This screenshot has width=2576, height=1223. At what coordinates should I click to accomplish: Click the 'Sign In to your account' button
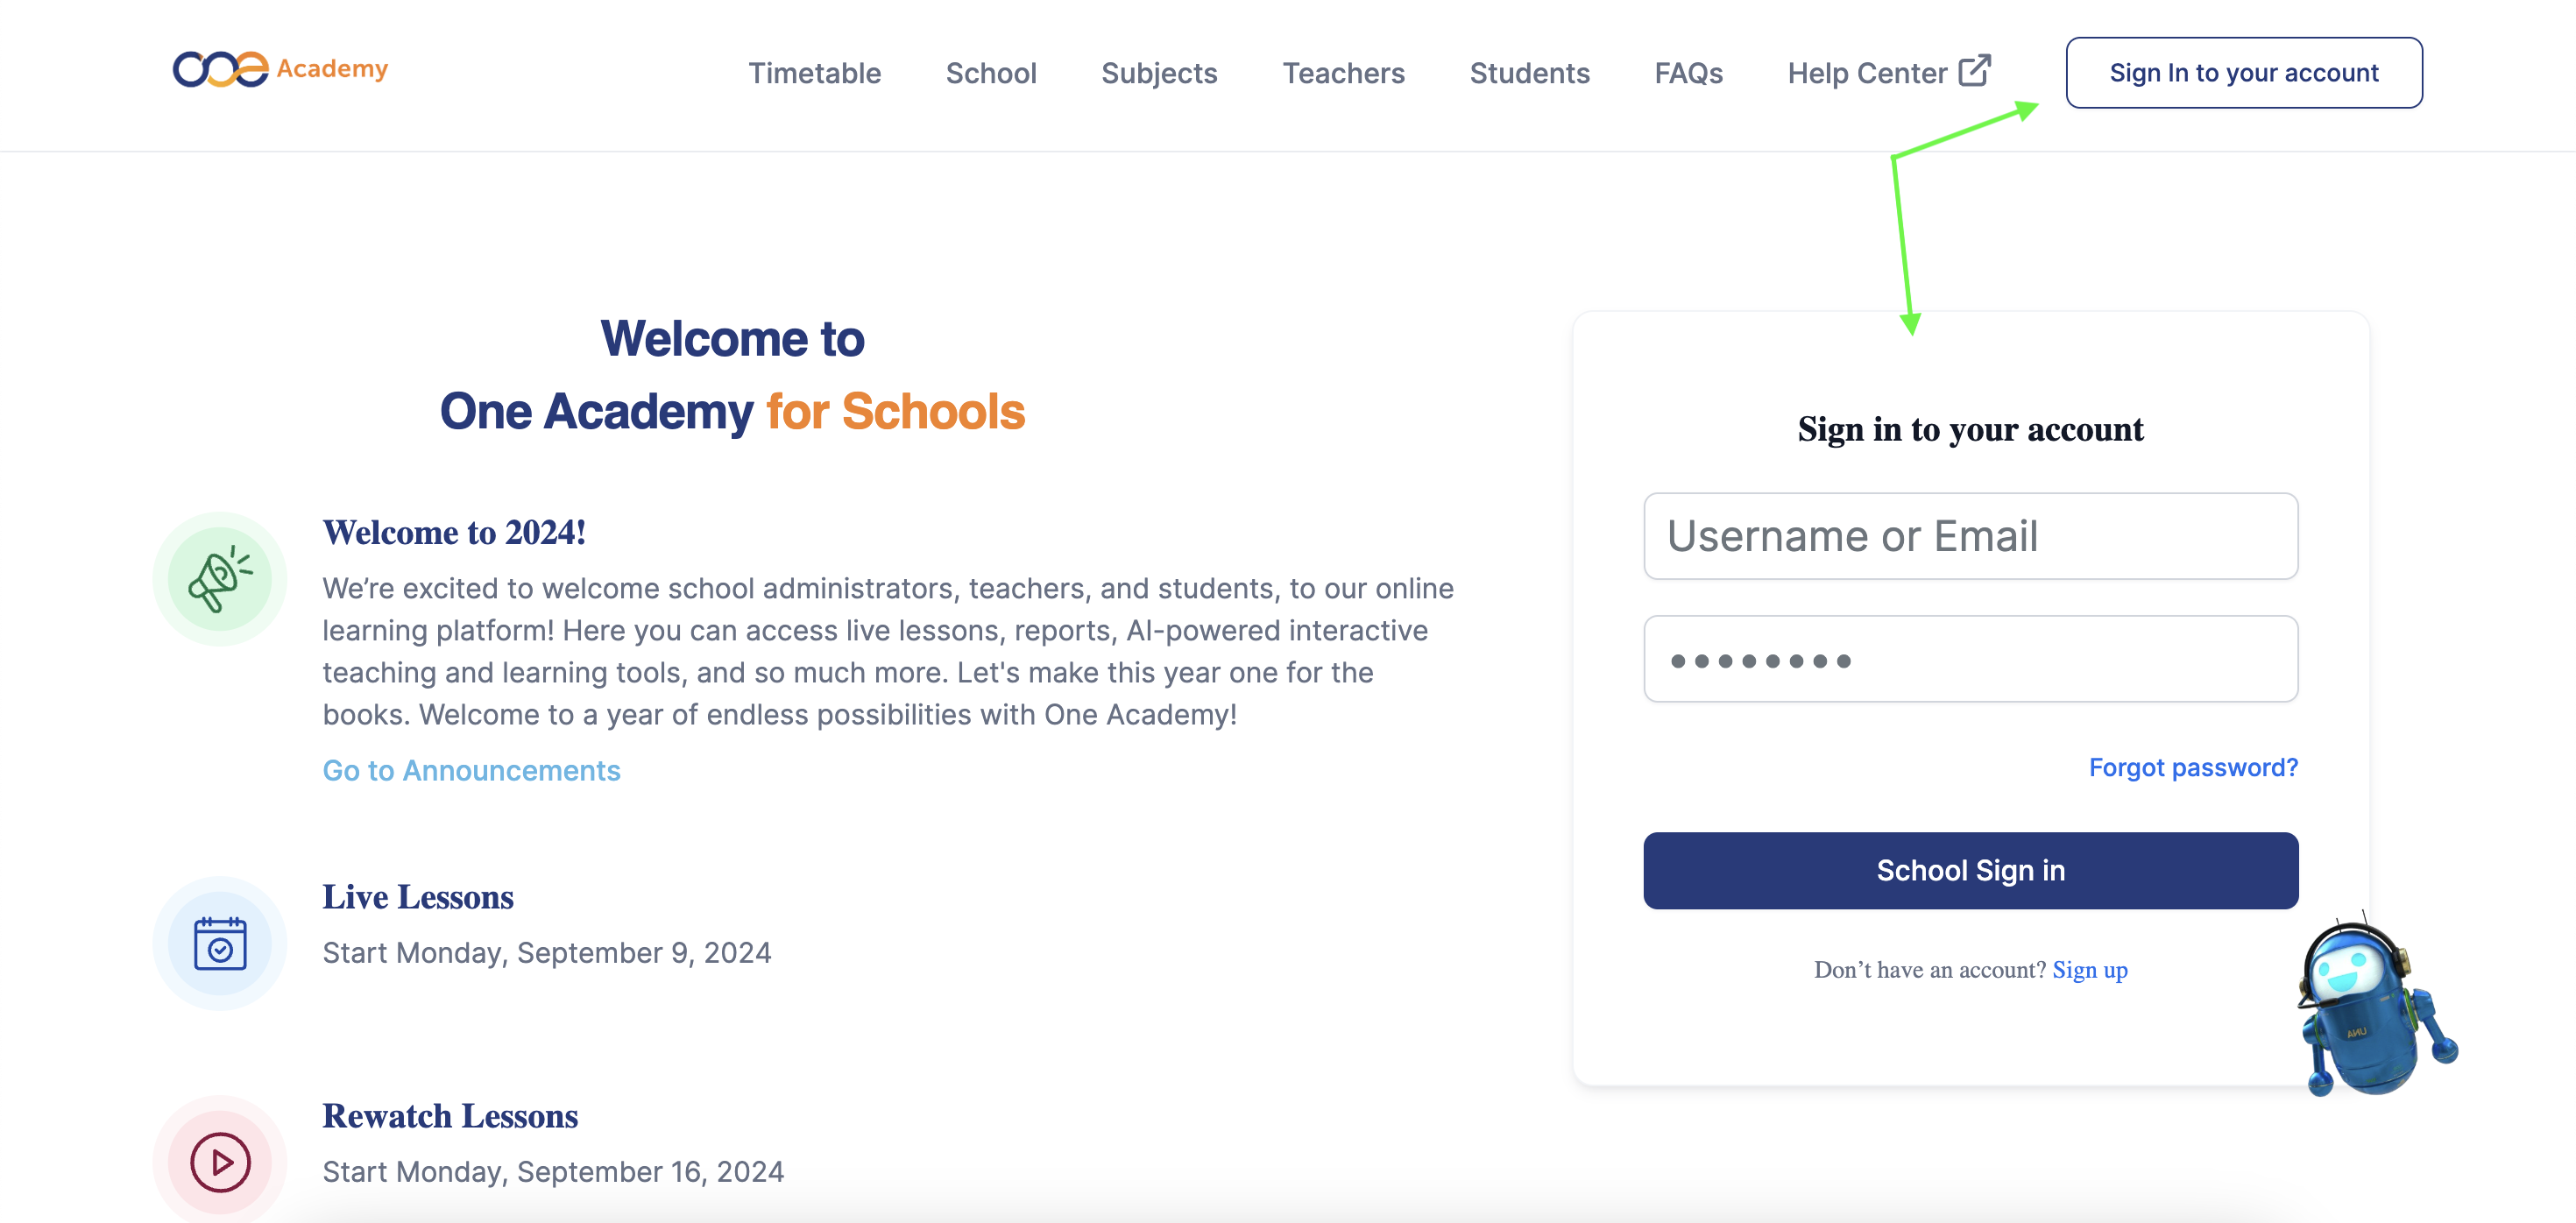click(2243, 72)
